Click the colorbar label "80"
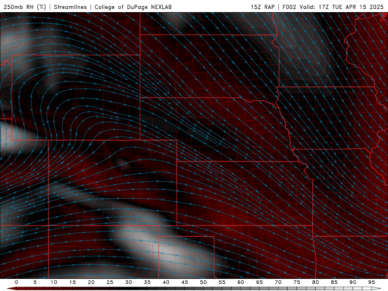 click(316, 282)
